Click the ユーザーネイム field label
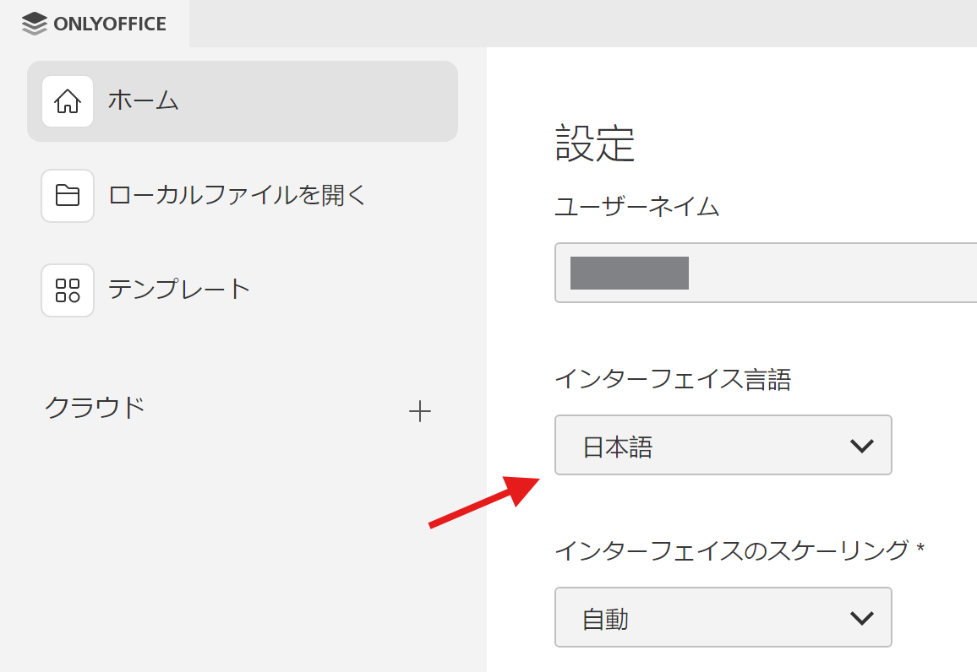The height and width of the screenshot is (672, 977). click(x=636, y=206)
